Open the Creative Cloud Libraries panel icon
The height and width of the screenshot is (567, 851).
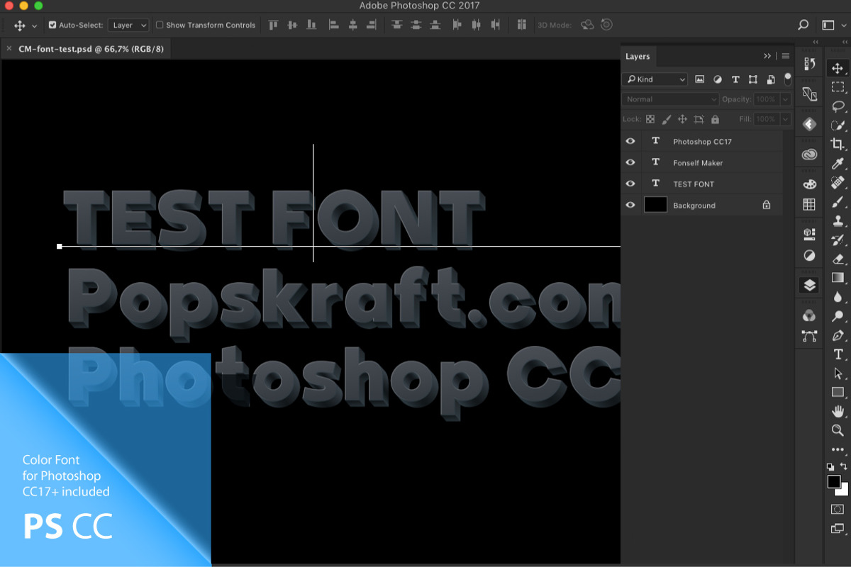[x=809, y=155]
